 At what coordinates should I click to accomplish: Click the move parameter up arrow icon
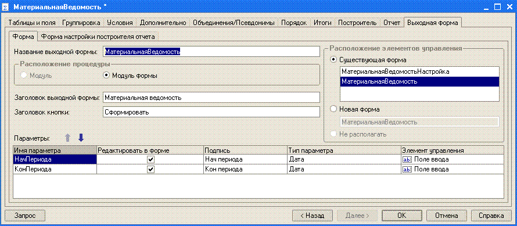pyautogui.click(x=67, y=138)
